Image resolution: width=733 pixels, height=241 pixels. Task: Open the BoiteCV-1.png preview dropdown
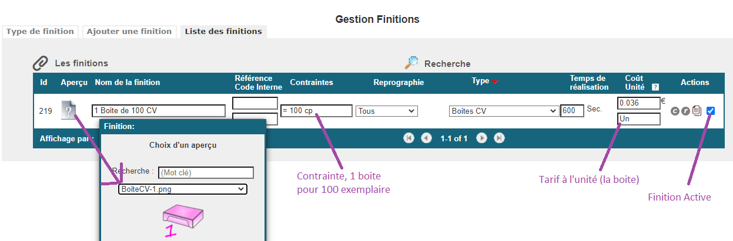point(183,189)
